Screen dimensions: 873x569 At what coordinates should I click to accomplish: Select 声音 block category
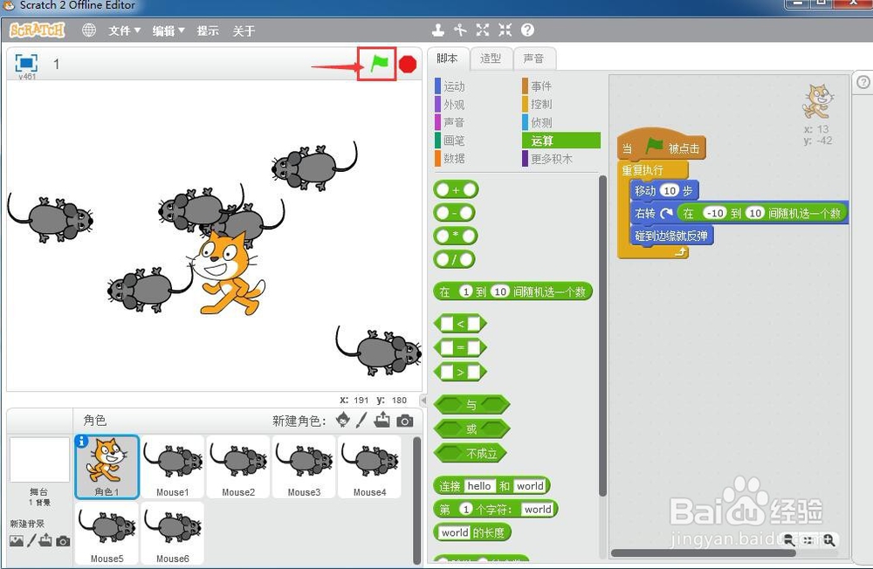[450, 122]
